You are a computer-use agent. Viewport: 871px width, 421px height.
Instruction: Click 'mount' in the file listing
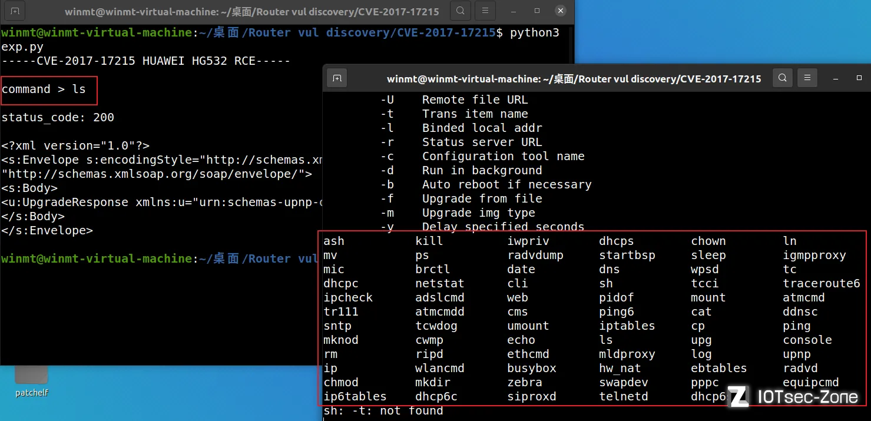[708, 298]
